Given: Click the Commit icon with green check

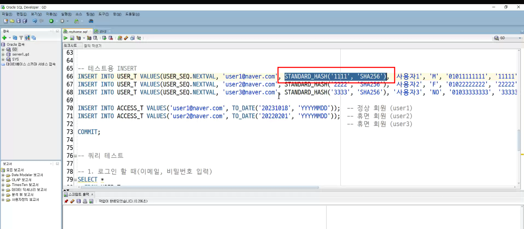Looking at the screenshot, I should [104, 38].
